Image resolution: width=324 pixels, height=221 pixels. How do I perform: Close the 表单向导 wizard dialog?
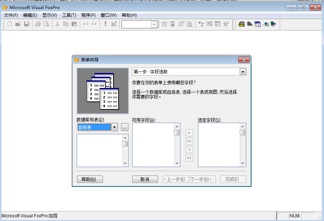coord(244,60)
